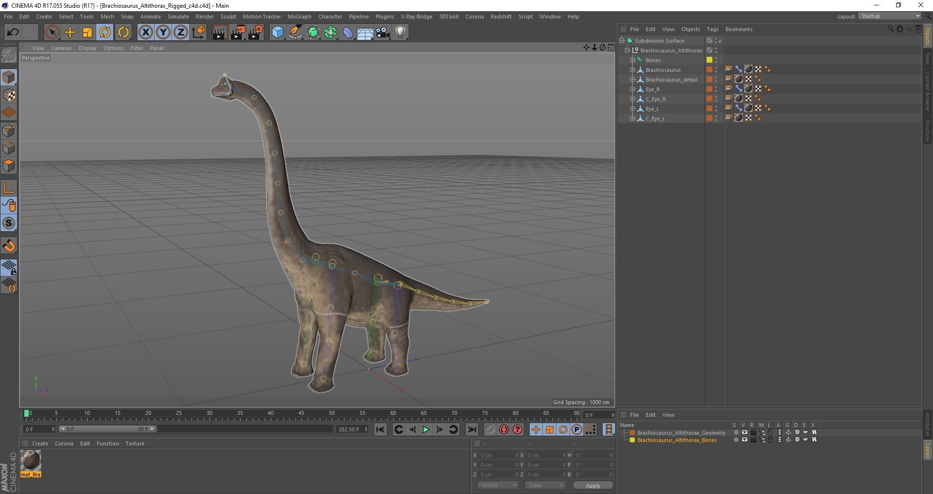Click Bones yellow layer color swatch

tap(709, 60)
